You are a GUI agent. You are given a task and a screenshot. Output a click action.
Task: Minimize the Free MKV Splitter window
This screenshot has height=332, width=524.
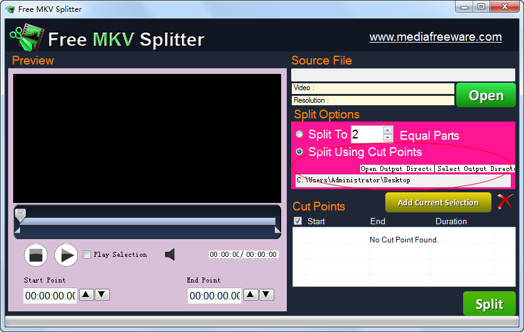coord(464,7)
